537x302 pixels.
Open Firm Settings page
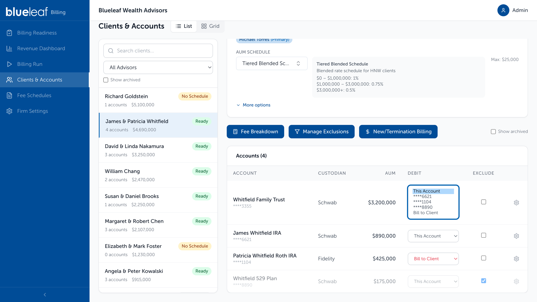tap(45, 111)
